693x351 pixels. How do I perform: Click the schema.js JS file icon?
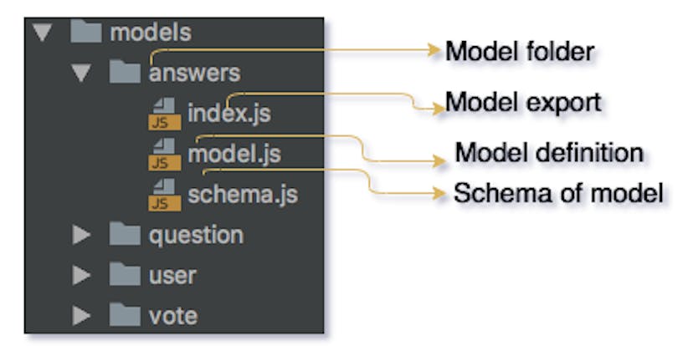164,195
